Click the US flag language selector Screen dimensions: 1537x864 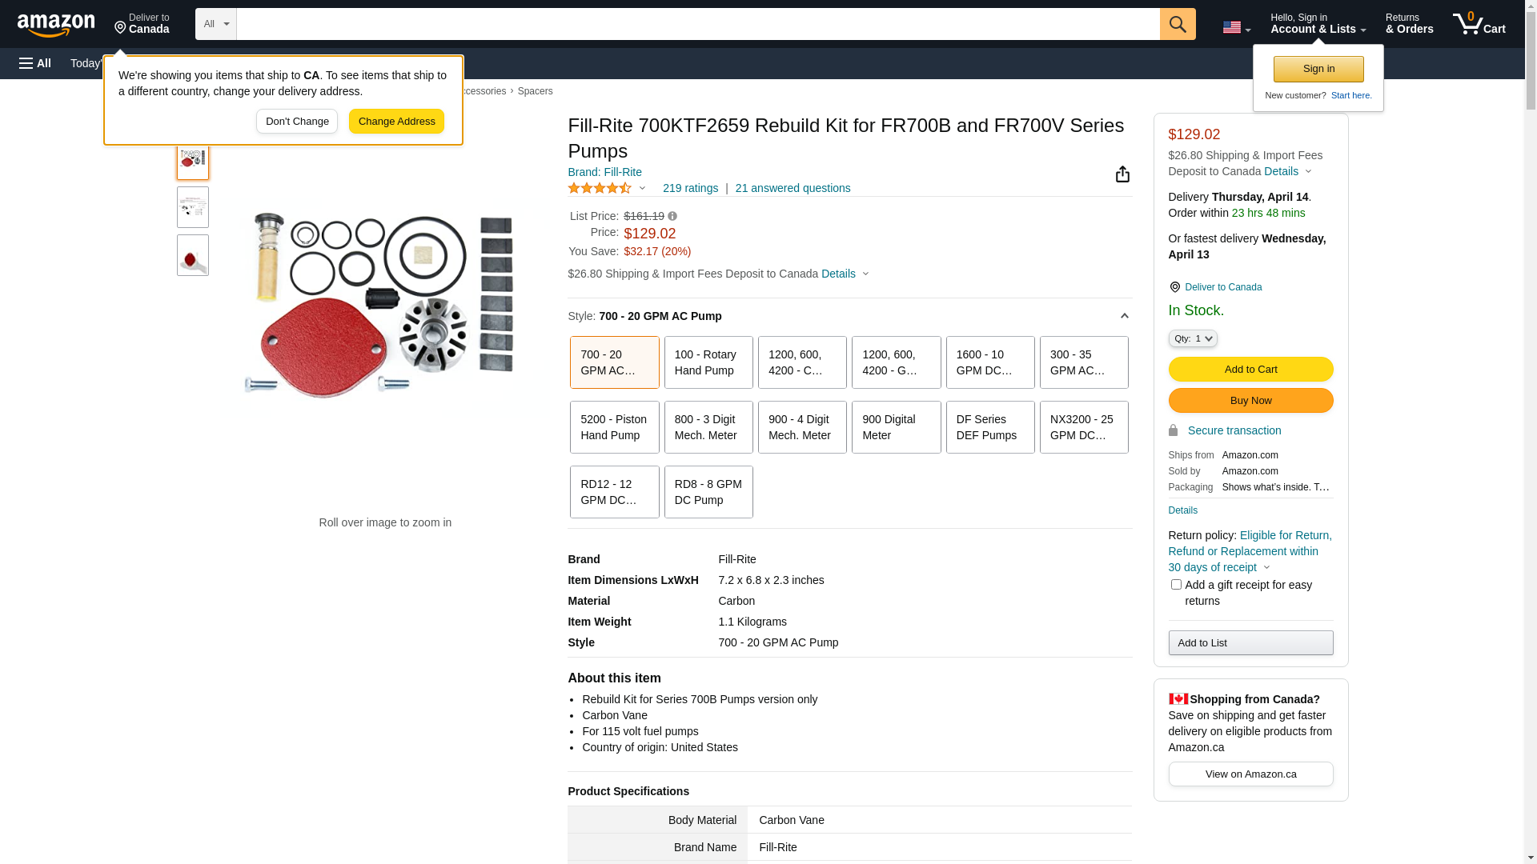coord(1236,27)
